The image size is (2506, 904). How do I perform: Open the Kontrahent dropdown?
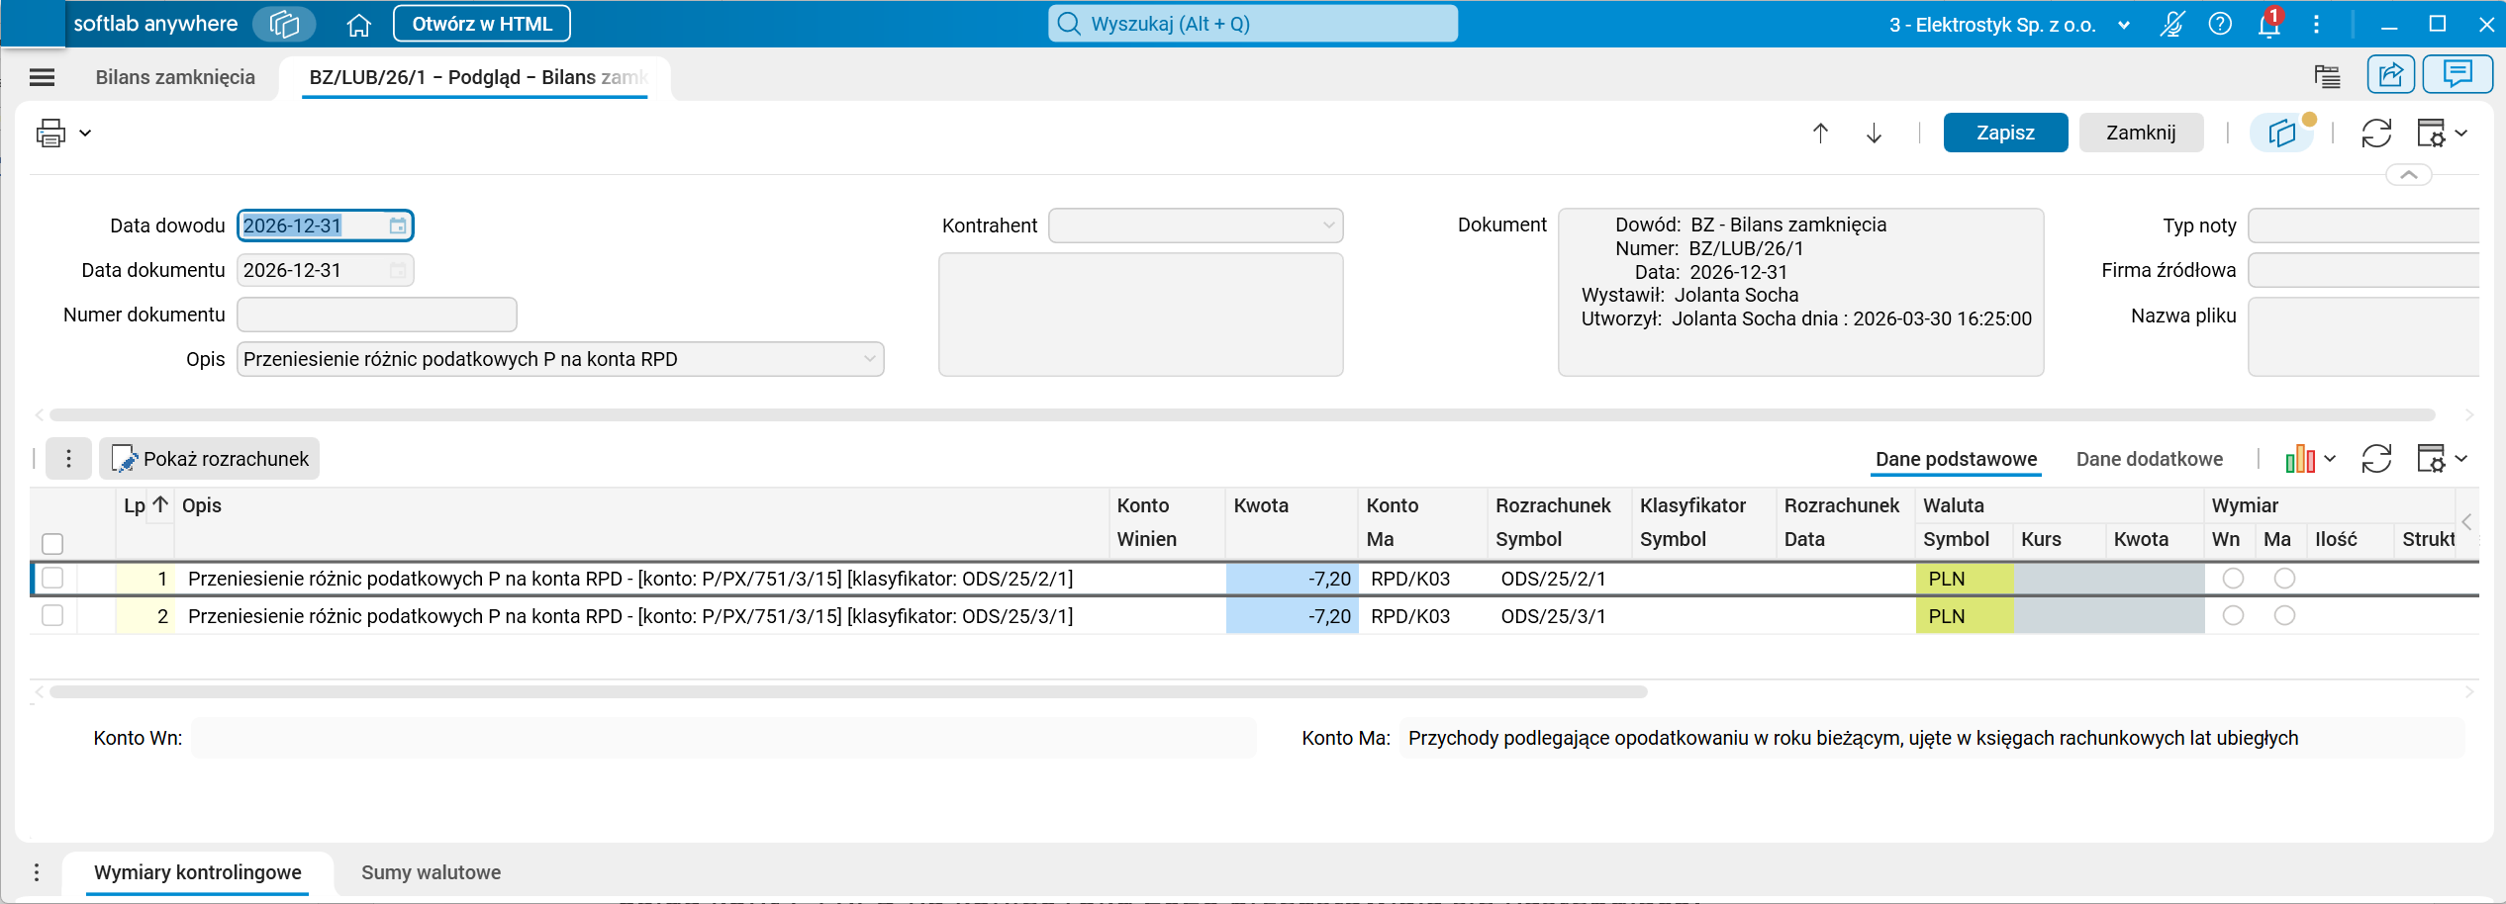pos(1328,226)
